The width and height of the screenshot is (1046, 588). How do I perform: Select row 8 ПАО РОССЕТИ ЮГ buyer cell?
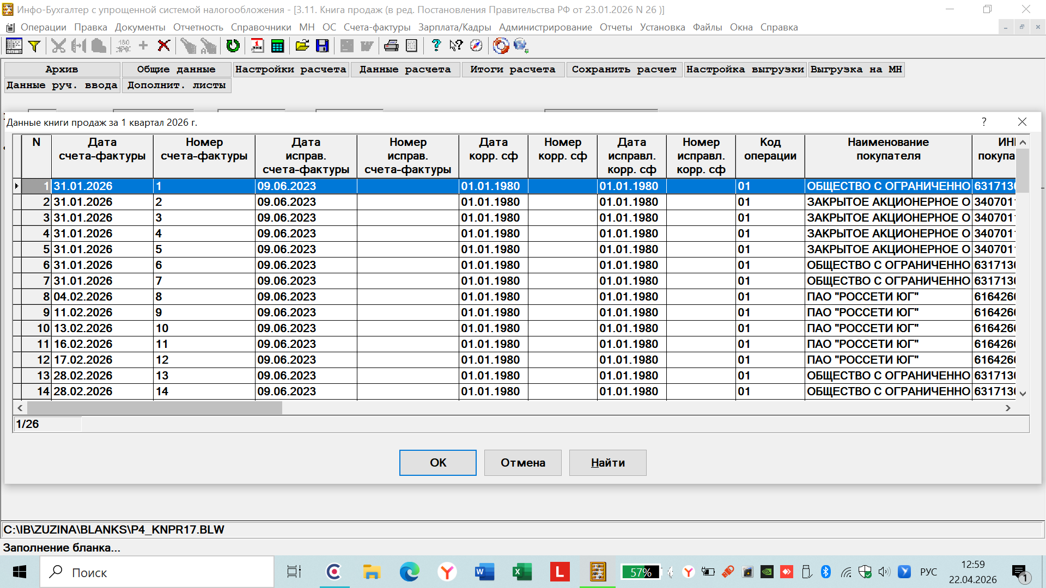(x=888, y=297)
